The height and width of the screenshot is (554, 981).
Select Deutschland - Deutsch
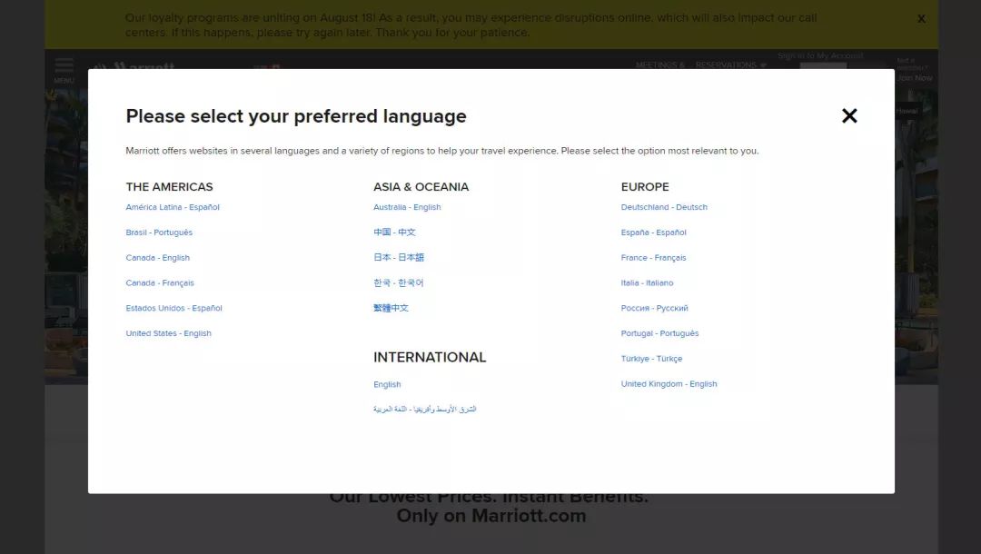pos(664,207)
